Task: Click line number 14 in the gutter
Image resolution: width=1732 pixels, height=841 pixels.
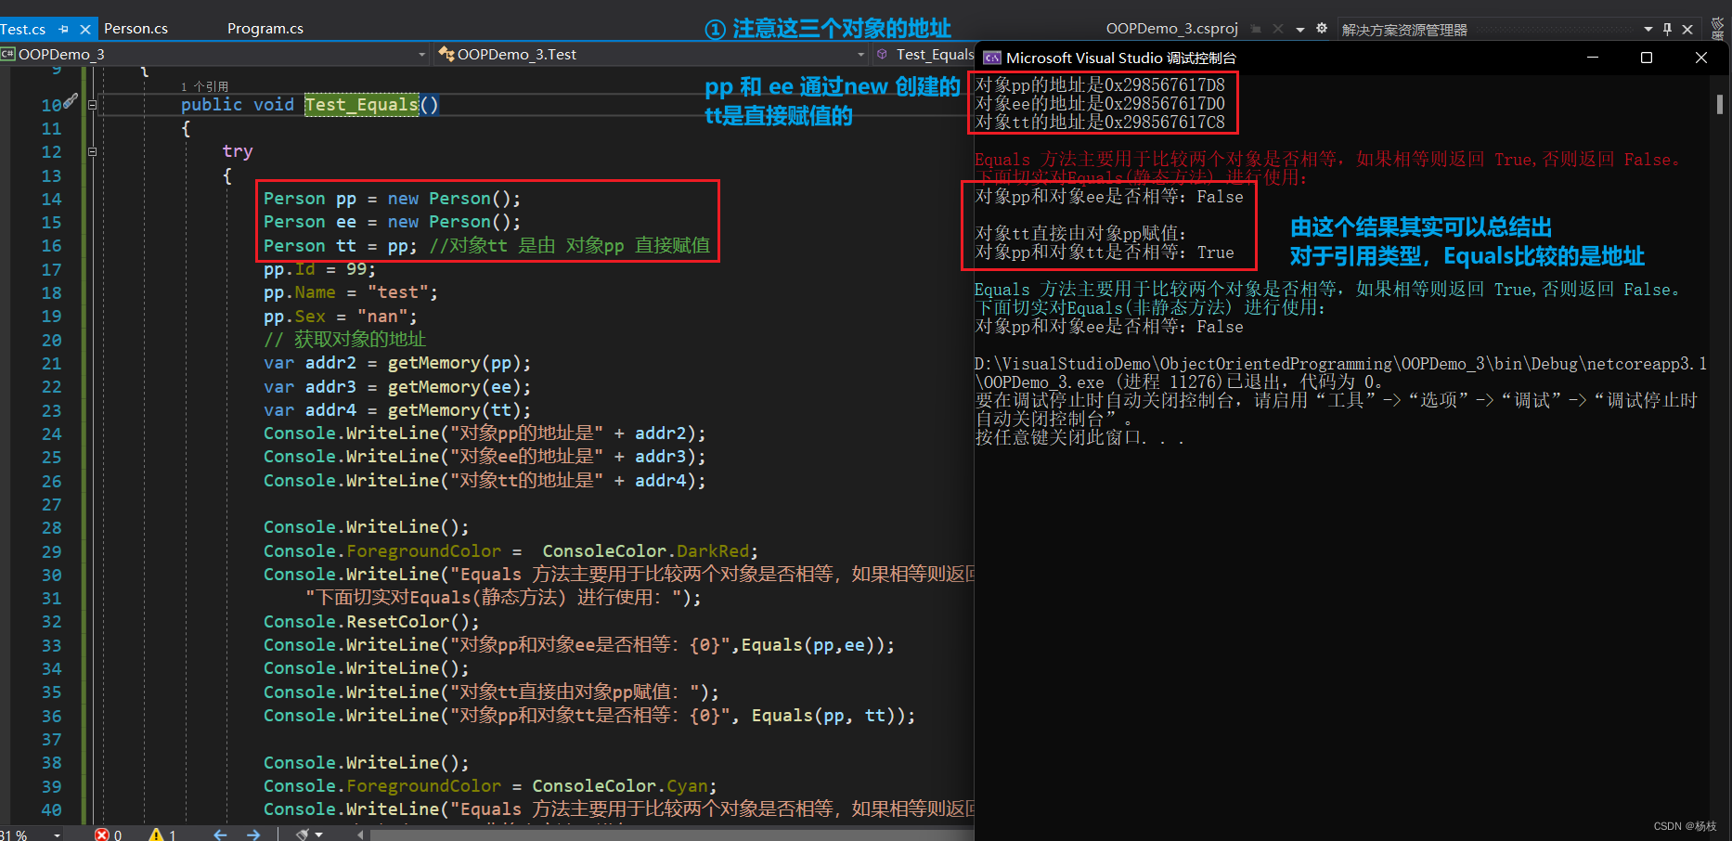Action: click(51, 199)
